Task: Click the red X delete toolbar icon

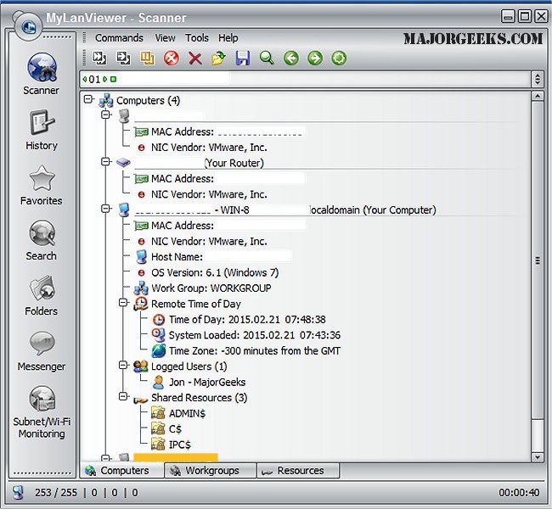Action: pyautogui.click(x=194, y=59)
